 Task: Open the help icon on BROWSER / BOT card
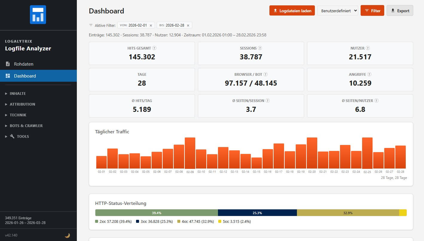(x=266, y=74)
